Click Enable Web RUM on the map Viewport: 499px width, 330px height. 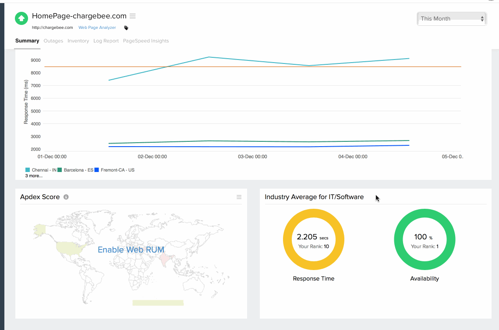[x=131, y=250]
